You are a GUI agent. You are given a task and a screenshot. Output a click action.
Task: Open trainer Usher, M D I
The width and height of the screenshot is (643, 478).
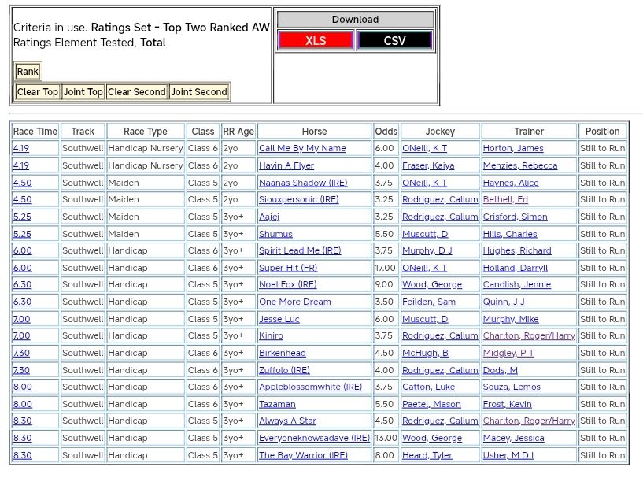coord(508,455)
